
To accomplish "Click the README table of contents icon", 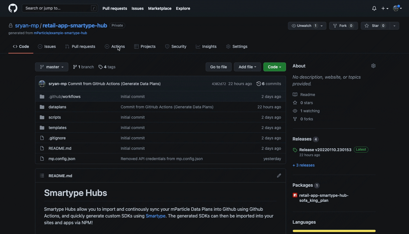I will [42, 175].
